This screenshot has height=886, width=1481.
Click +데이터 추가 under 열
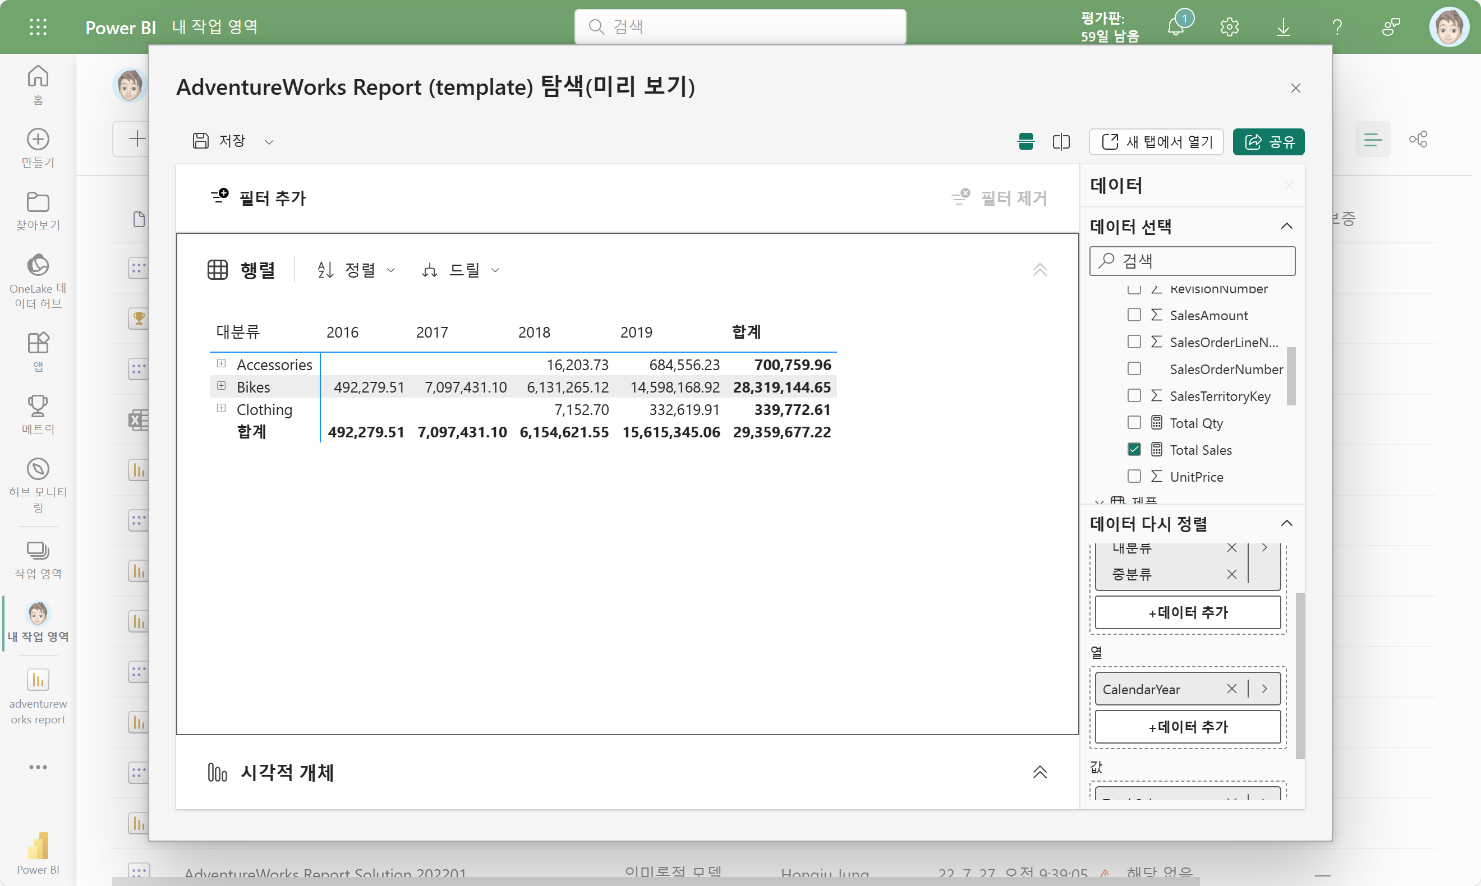pos(1188,727)
